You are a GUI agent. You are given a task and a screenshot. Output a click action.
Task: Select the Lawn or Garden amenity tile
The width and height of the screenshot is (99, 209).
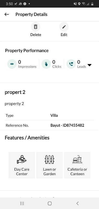pos(49,165)
